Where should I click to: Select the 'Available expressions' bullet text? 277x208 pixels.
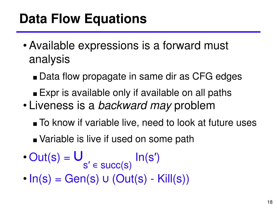[x=128, y=52]
